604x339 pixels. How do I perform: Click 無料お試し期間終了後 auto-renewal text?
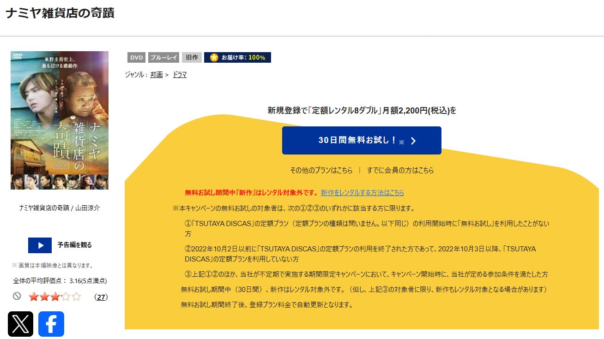point(267,305)
